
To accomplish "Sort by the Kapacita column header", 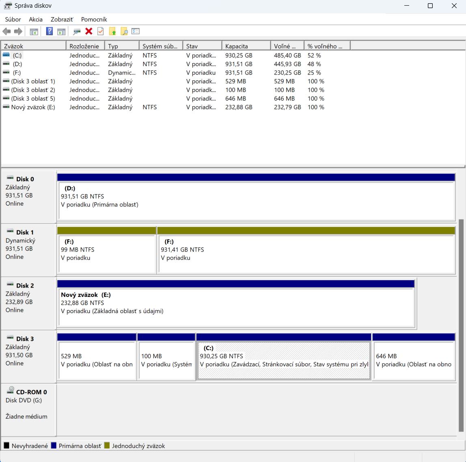I will tap(246, 46).
